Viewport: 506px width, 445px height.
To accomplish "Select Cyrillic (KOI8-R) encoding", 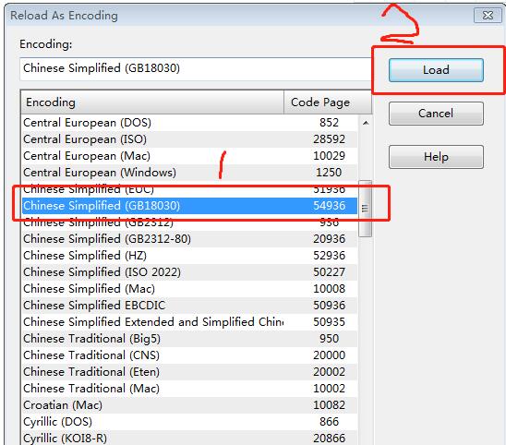I will click(189, 439).
